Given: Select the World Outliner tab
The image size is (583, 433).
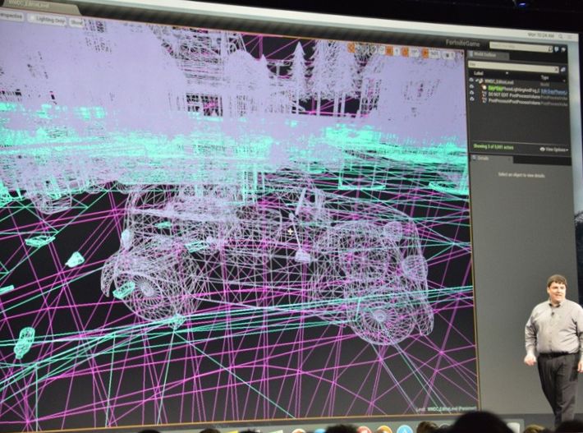Looking at the screenshot, I should pyautogui.click(x=489, y=55).
